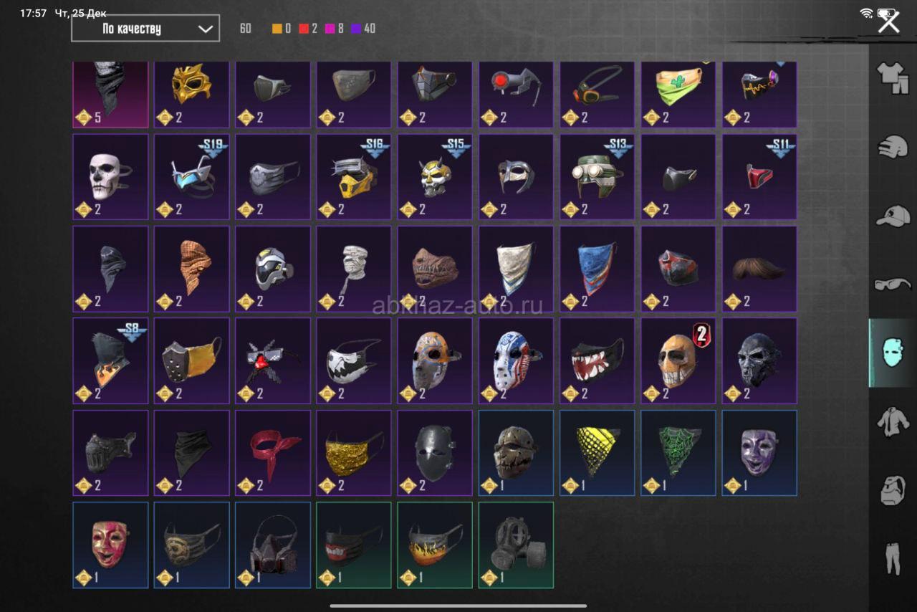Select the S19 blue visor mask

click(x=191, y=177)
